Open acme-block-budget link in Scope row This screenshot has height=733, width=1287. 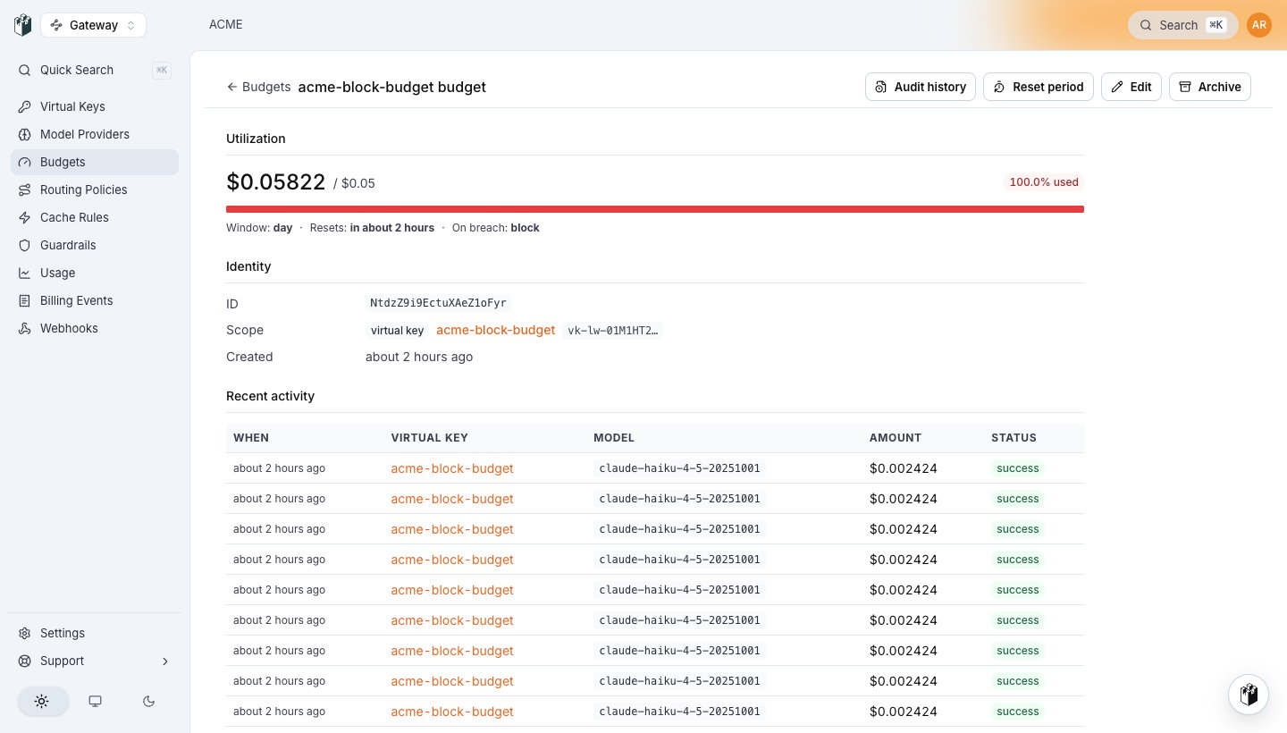[x=495, y=330]
